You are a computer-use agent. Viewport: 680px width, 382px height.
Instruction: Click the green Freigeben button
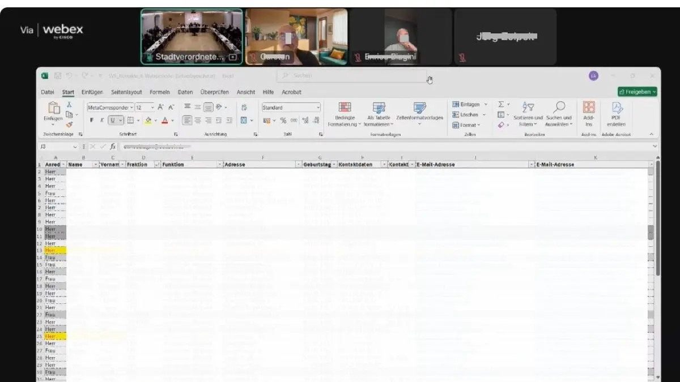(x=637, y=92)
